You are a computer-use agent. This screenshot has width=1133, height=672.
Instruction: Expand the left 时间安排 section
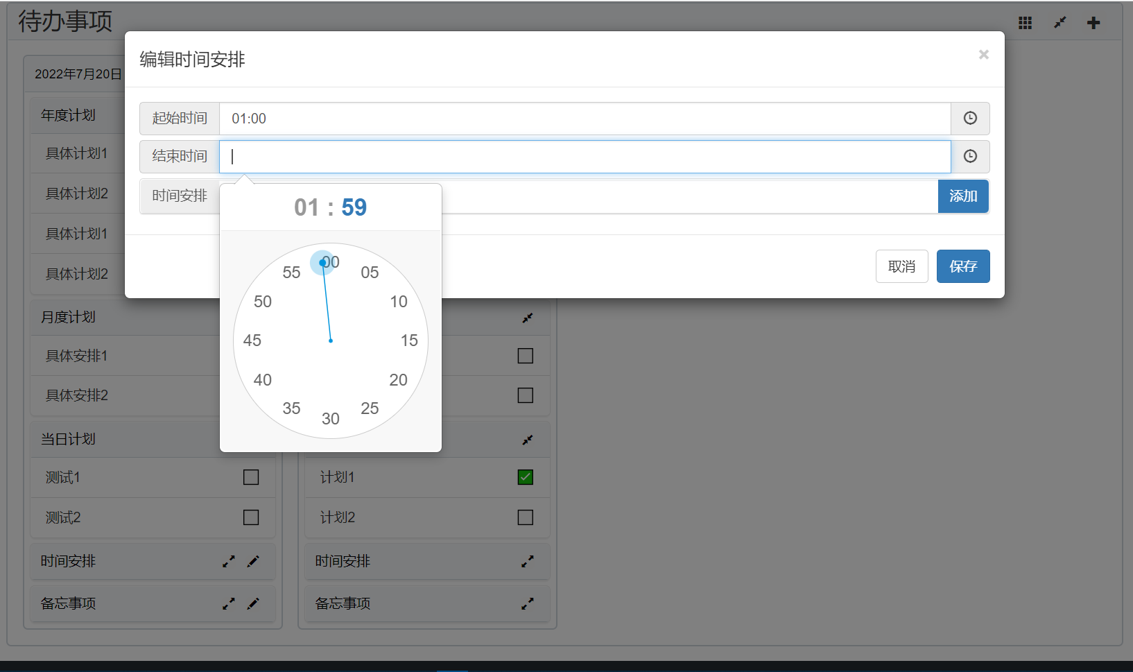pos(229,561)
